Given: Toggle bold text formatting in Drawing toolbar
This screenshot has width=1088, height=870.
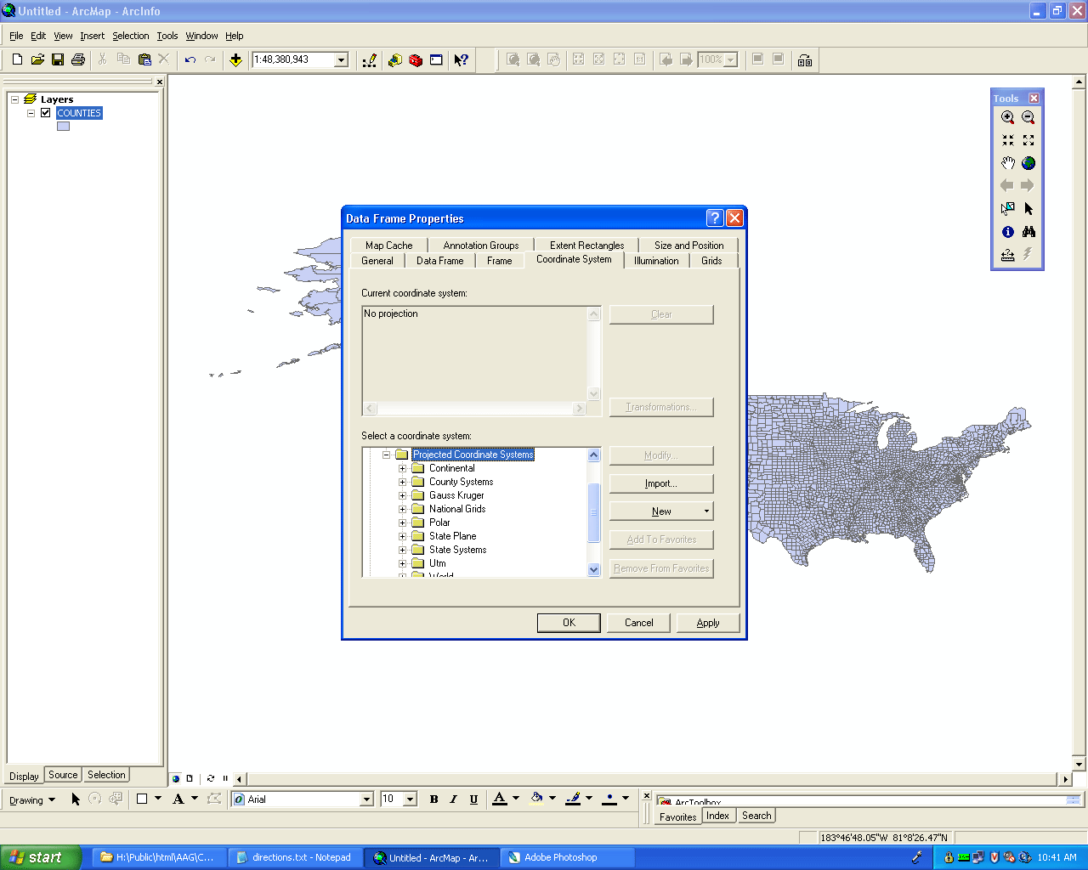Looking at the screenshot, I should coord(433,799).
